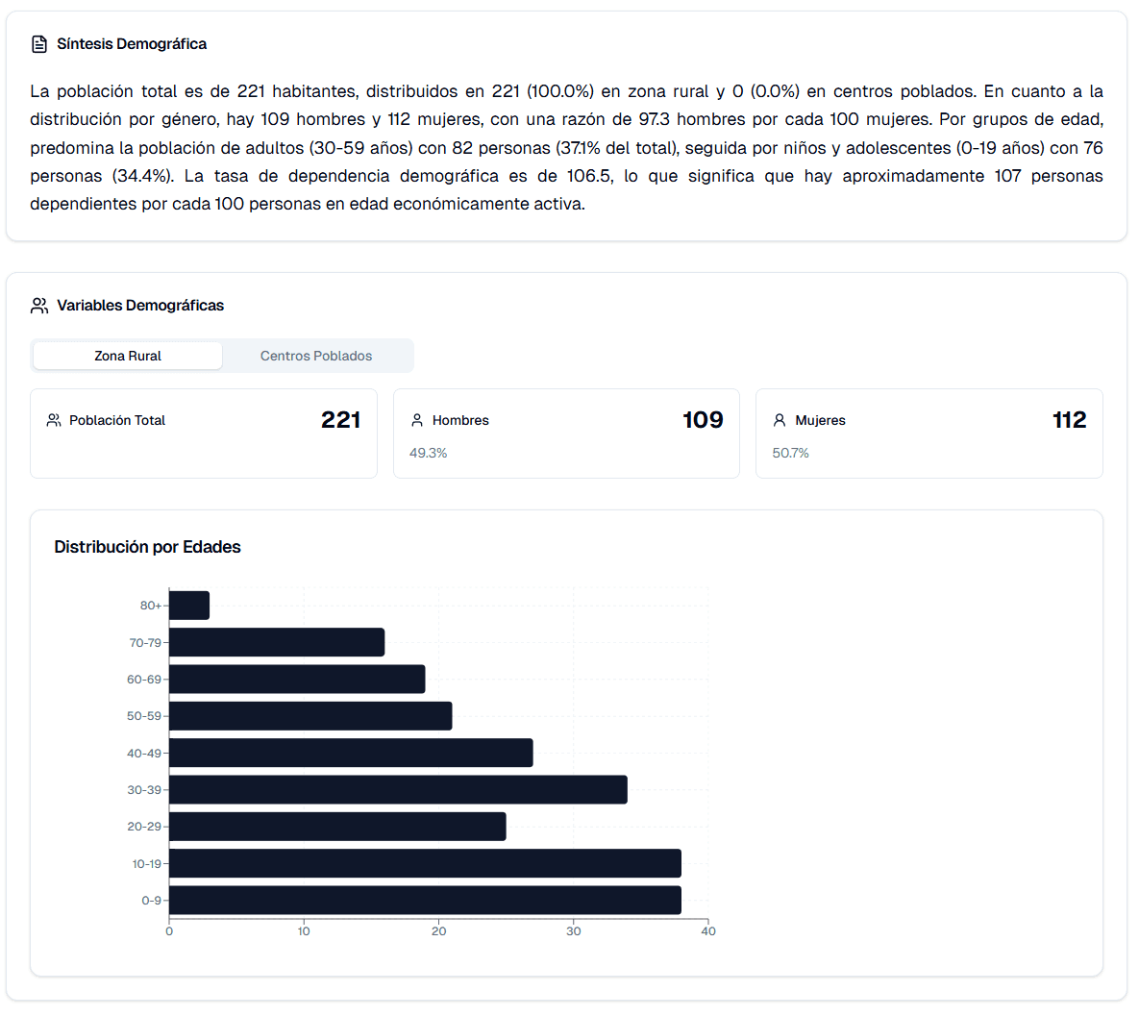Click the Mujeres card label
The image size is (1139, 1016).
(x=820, y=420)
